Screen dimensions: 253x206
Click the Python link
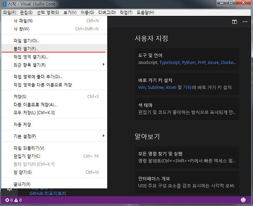coord(188,62)
